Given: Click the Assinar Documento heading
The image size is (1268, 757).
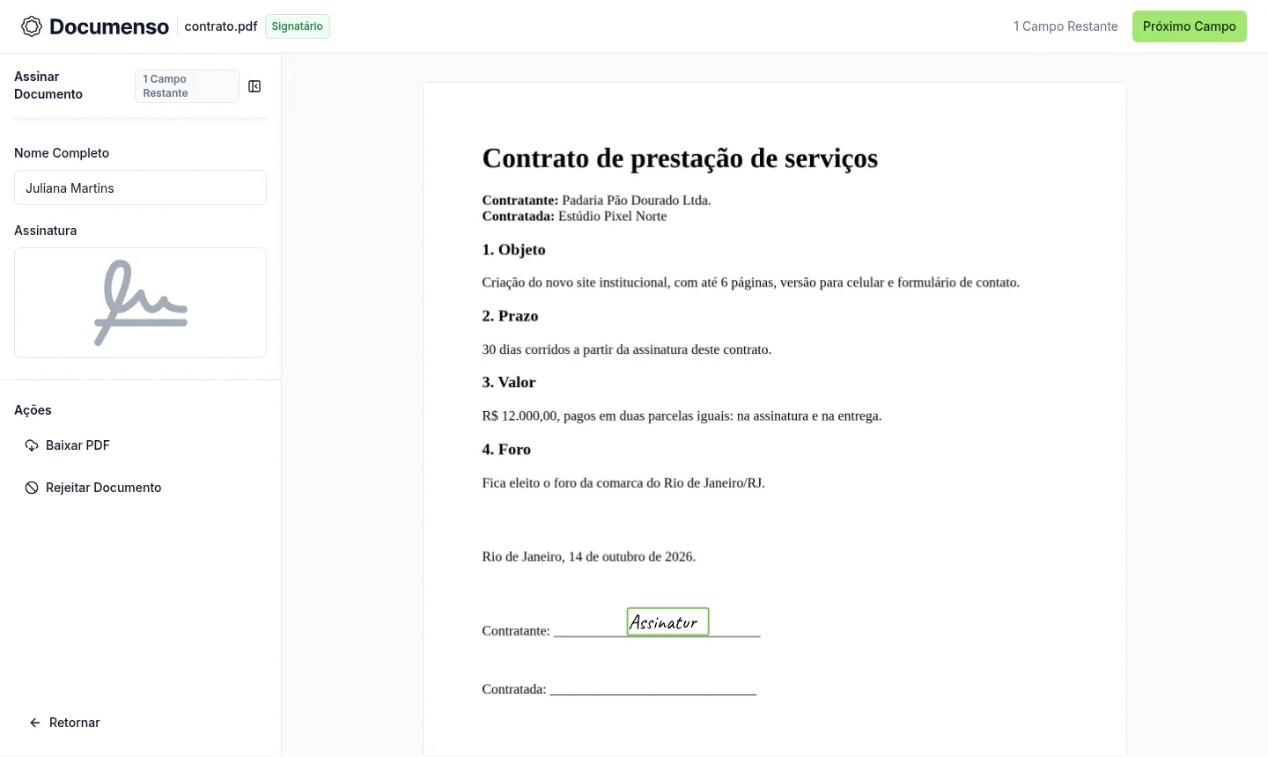Looking at the screenshot, I should [x=48, y=85].
